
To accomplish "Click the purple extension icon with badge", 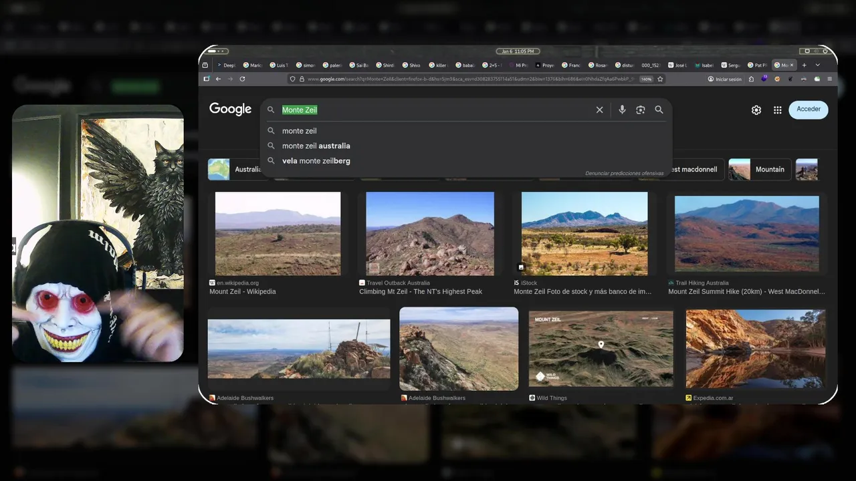I will pos(764,79).
